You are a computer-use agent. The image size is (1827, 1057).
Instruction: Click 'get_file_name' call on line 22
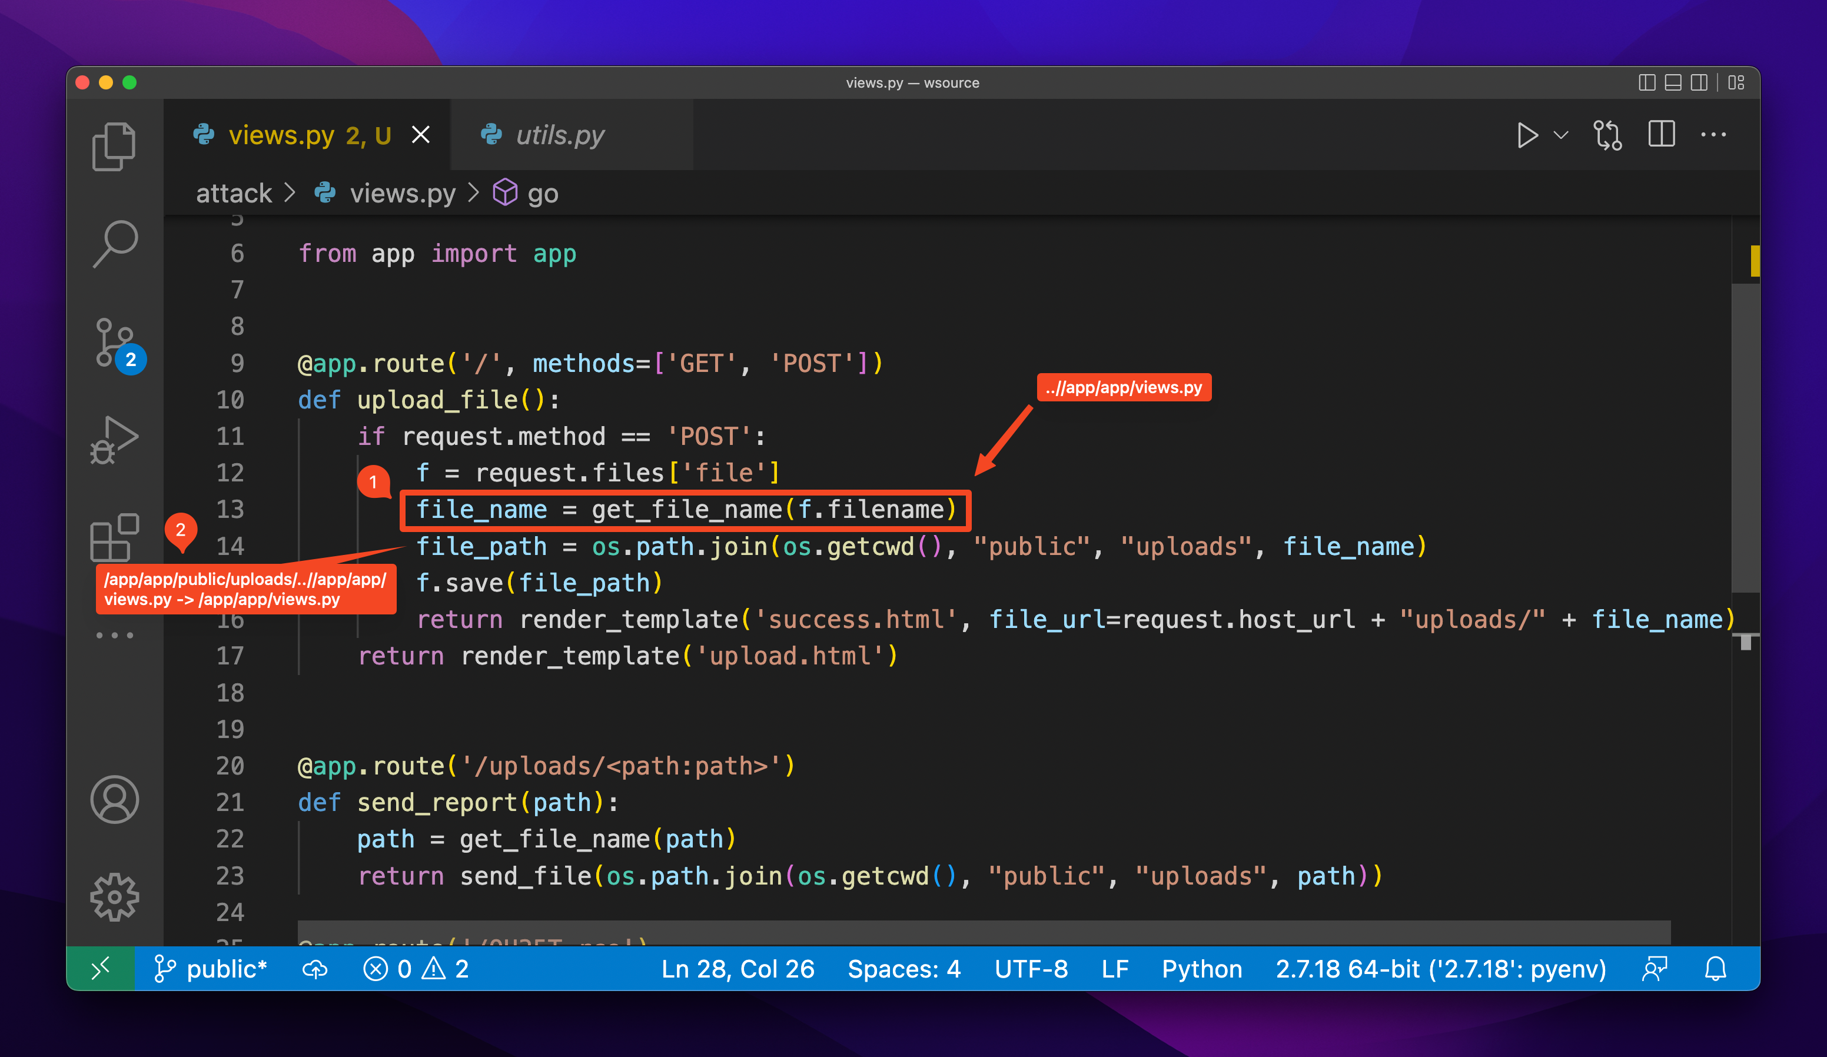[554, 839]
